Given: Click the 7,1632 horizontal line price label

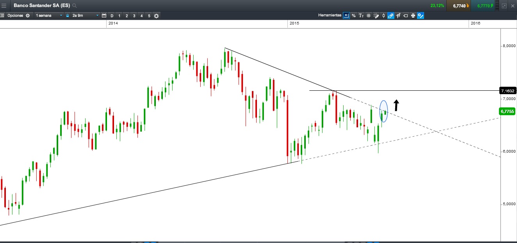Looking at the screenshot, I should 508,91.
